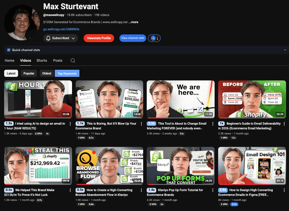
Task: Expand channel description with '...more'
Action: pyautogui.click(x=133, y=22)
